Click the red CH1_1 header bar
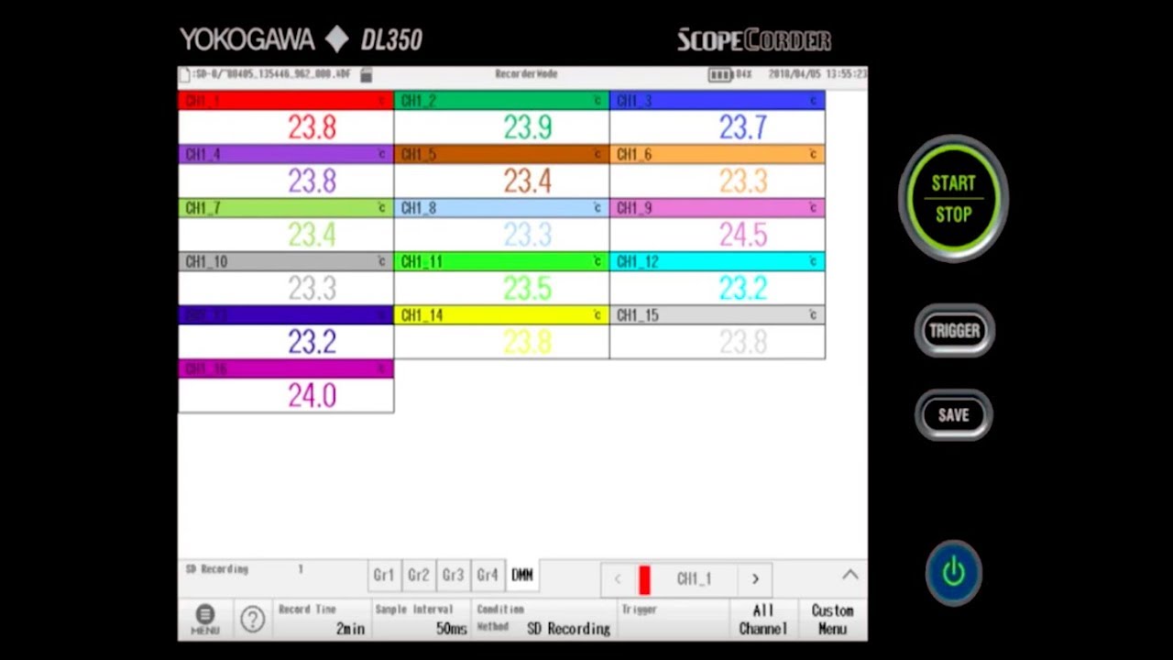Image resolution: width=1173 pixels, height=660 pixels. [286, 101]
